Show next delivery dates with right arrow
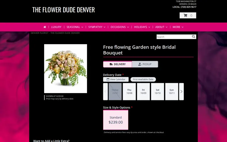The width and height of the screenshot is (227, 142). pos(181,92)
